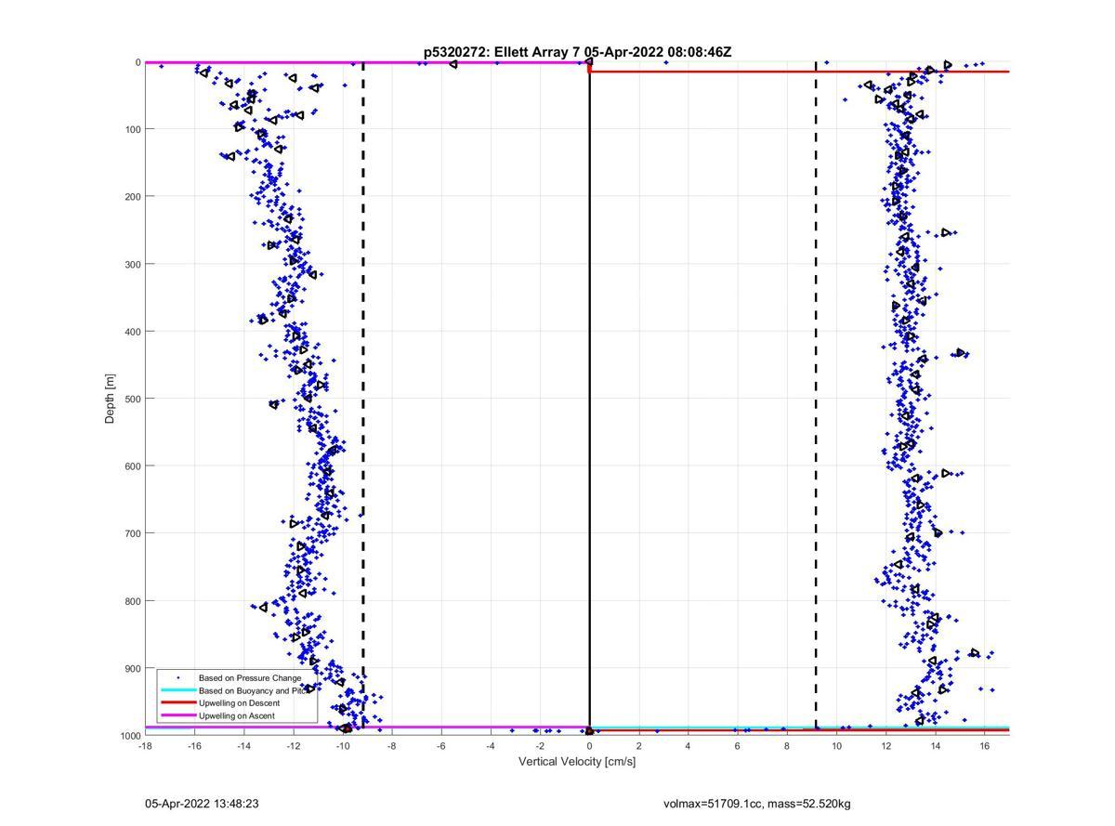This screenshot has width=1115, height=826.
Task: Click x-axis tick label '6'
Action: (x=737, y=745)
